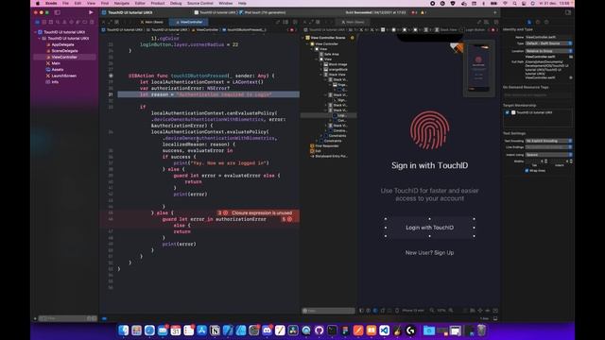Toggle the navigator sidebar panel icon

coord(57,12)
